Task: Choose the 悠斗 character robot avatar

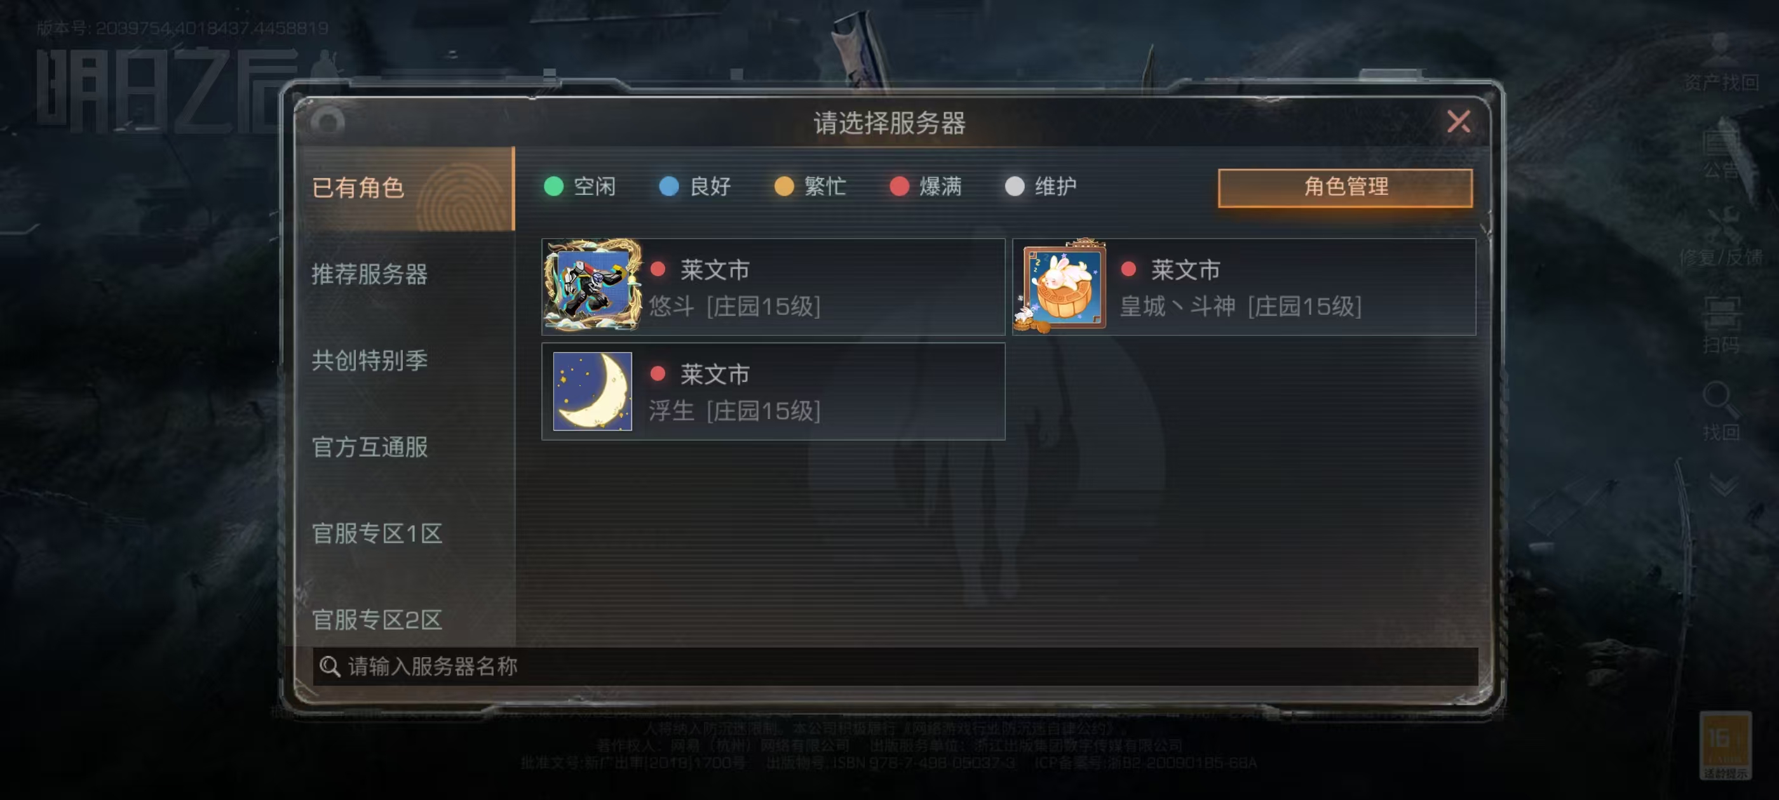Action: pyautogui.click(x=593, y=286)
